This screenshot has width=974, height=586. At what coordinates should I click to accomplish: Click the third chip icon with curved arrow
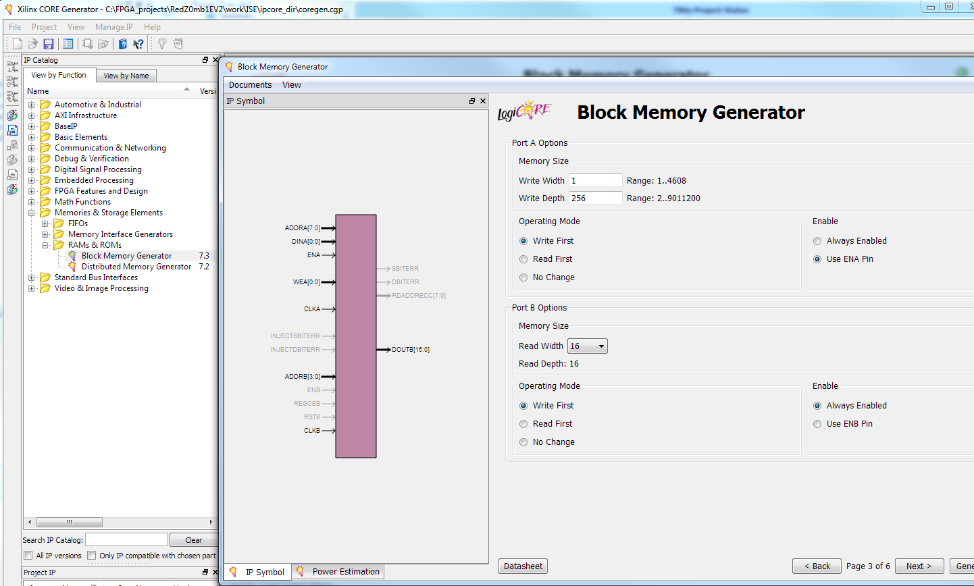pyautogui.click(x=12, y=97)
